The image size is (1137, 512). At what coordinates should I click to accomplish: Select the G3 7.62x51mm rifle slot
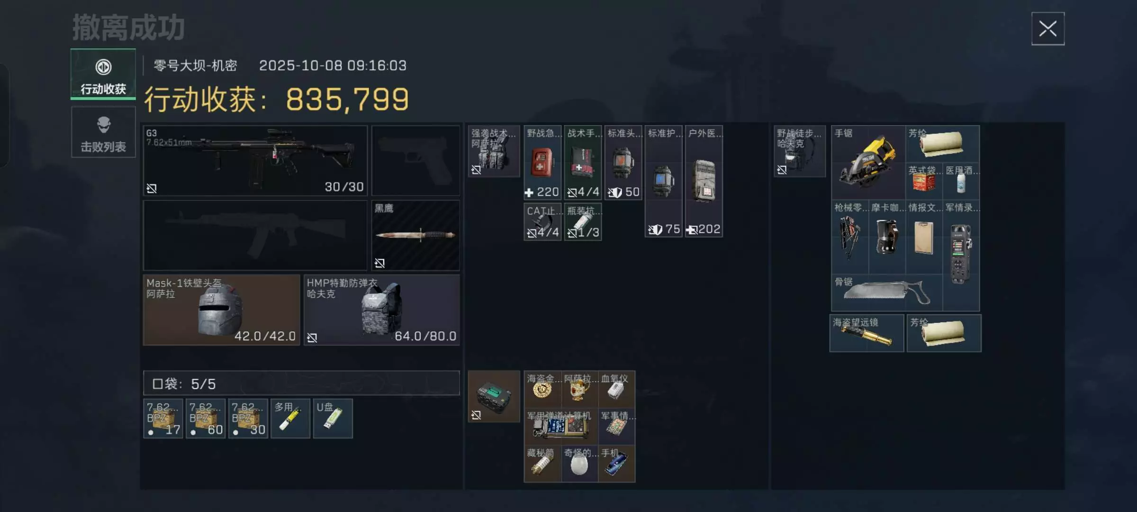255,161
